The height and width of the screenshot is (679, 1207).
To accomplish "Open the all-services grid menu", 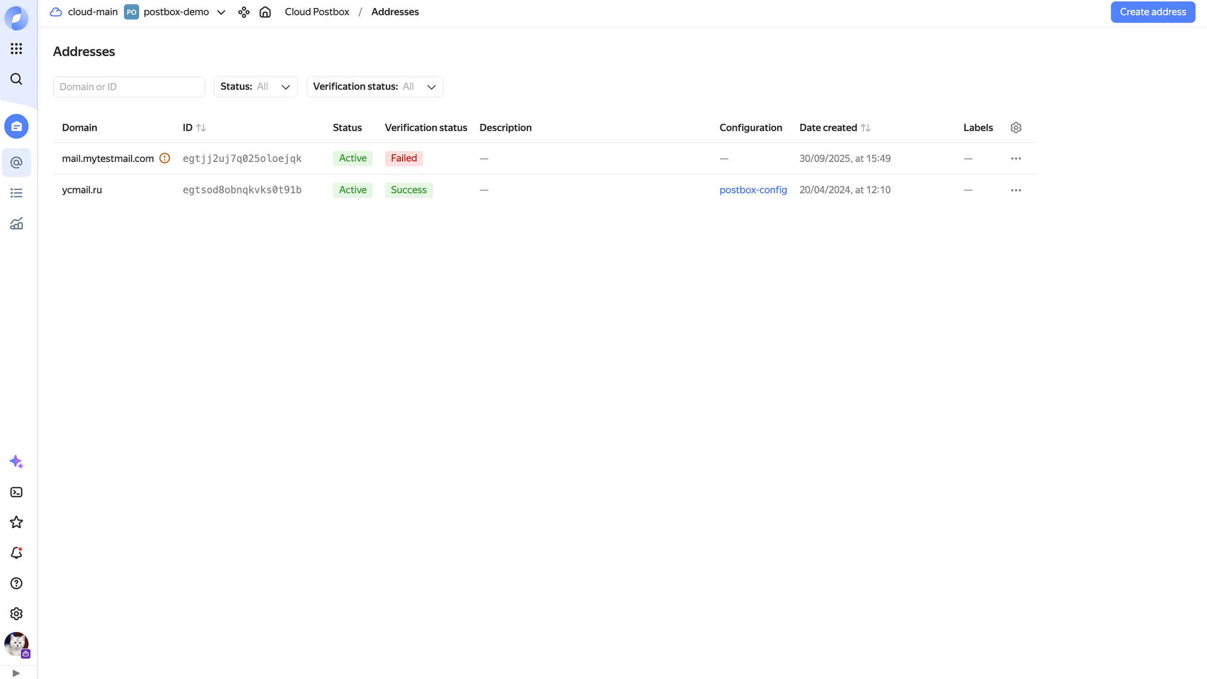I will pos(17,49).
